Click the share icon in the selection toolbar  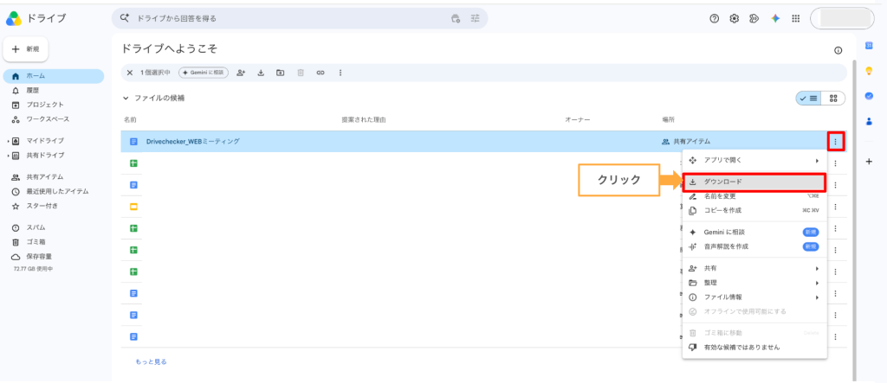coord(241,73)
